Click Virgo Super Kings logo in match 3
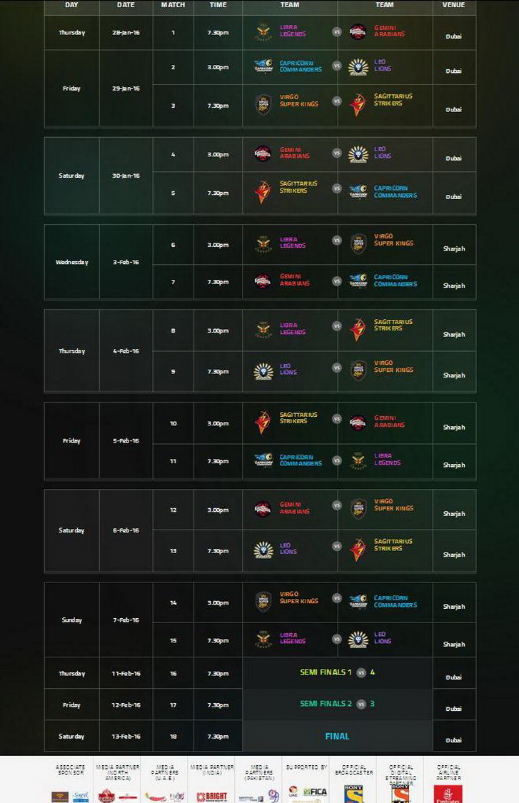Viewport: 519px width, 803px height. tap(263, 104)
